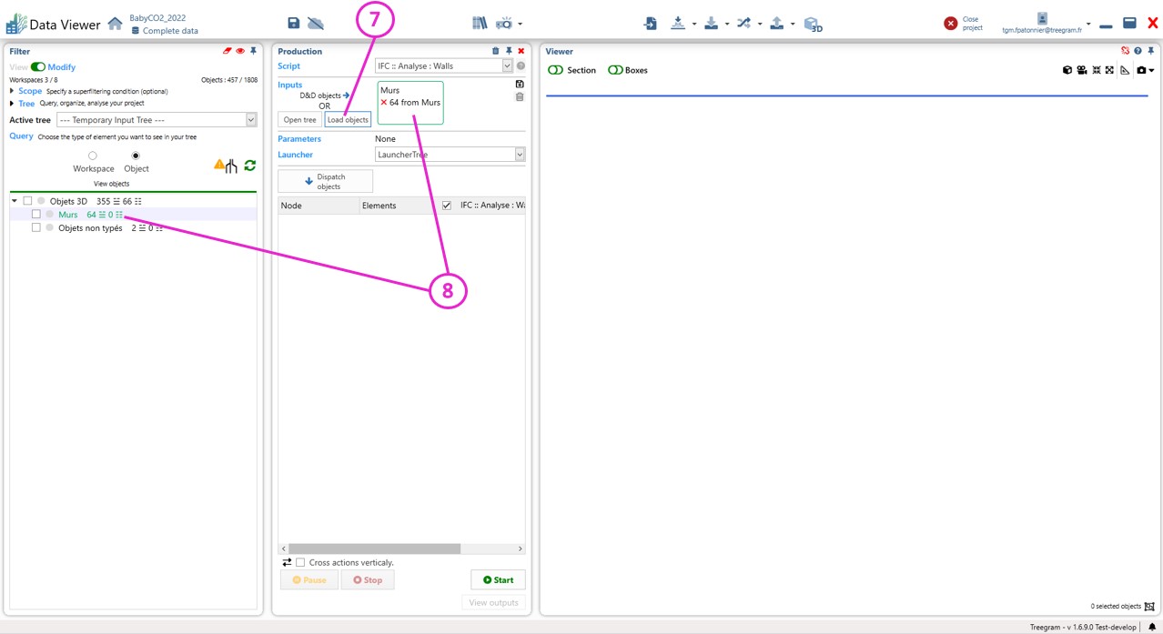Click the 3D cube icon in top toolbar
The image size is (1163, 634).
point(813,24)
